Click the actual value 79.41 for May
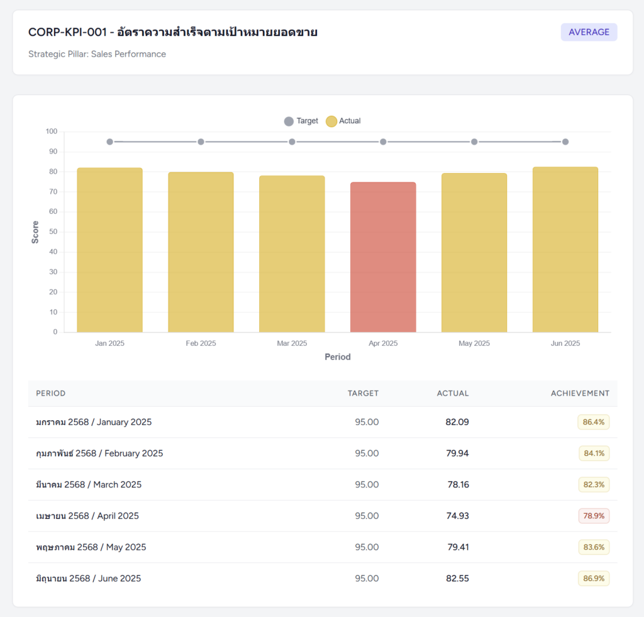644x617 pixels. click(458, 547)
